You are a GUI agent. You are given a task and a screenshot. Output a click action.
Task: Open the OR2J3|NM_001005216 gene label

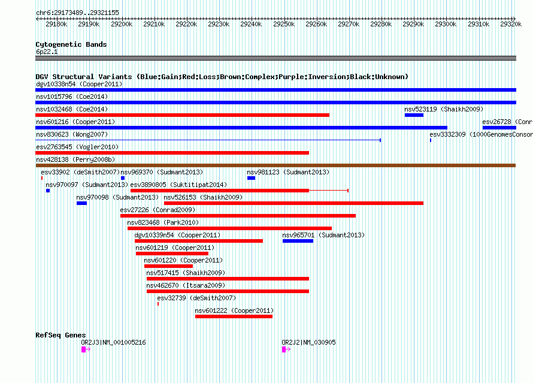[x=113, y=342]
